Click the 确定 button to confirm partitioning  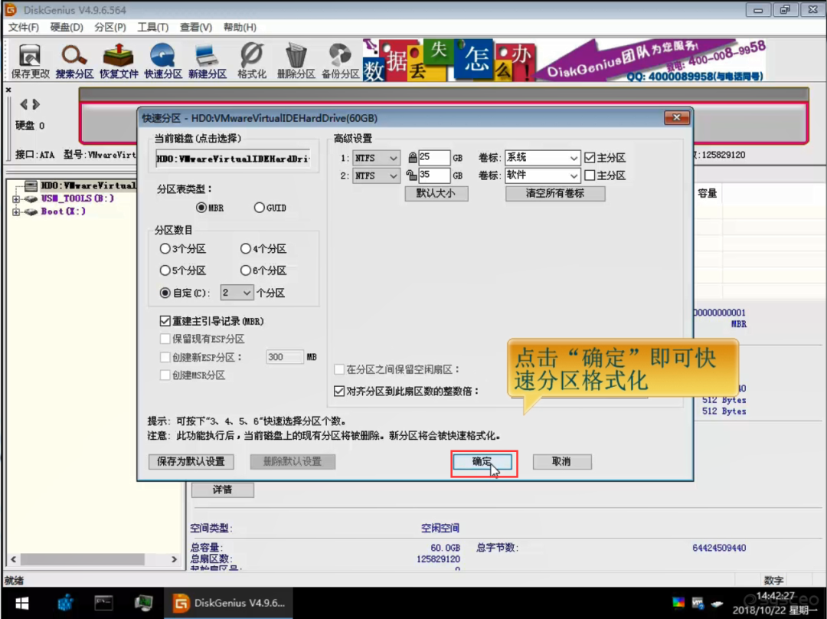pos(482,462)
